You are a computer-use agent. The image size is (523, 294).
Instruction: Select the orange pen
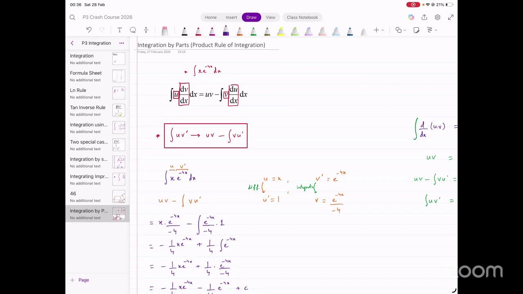click(239, 31)
